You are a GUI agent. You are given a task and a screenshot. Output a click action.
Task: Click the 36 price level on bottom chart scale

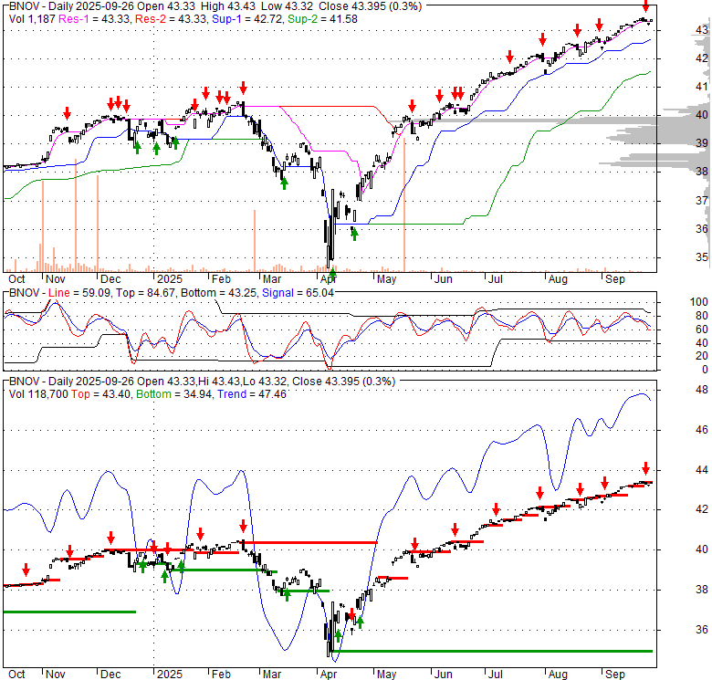click(x=702, y=629)
